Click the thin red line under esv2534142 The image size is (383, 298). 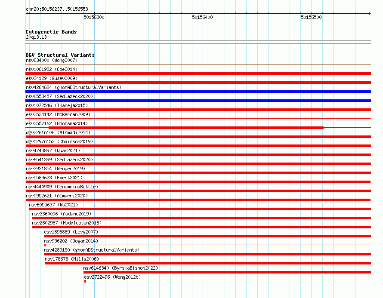point(198,119)
